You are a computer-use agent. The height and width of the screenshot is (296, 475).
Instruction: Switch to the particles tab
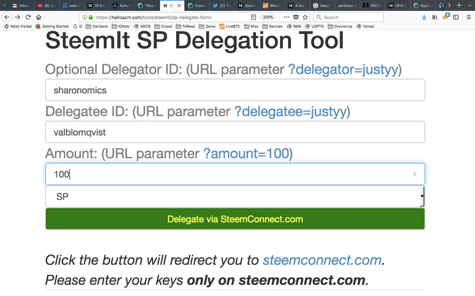[348, 6]
